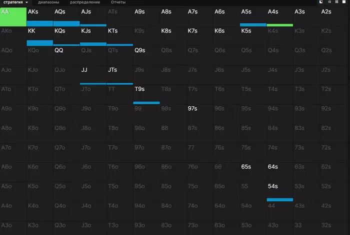Select the green AA hand cell
350x235 pixels.
(x=13, y=17)
